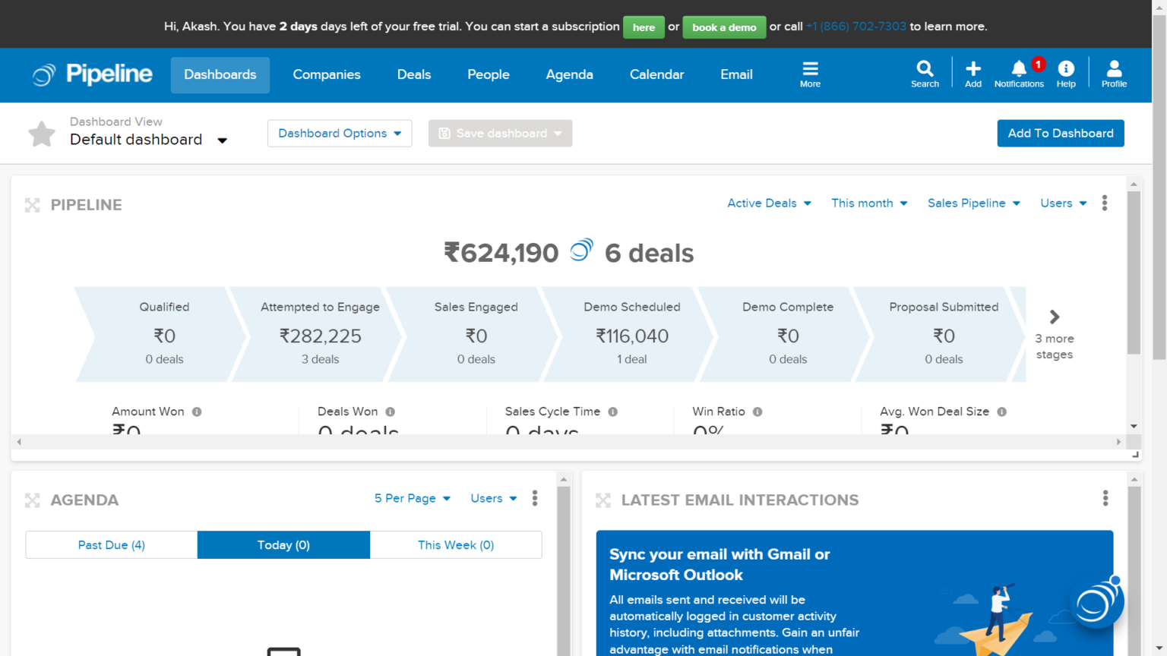Click the Amount Won info icon

(x=197, y=412)
